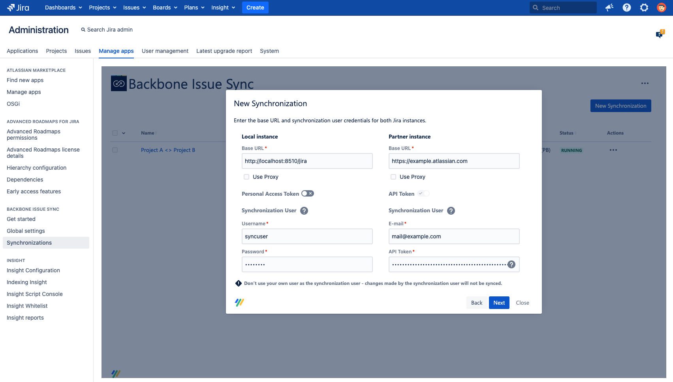Enable Use Proxy for Local instance

pyautogui.click(x=246, y=177)
